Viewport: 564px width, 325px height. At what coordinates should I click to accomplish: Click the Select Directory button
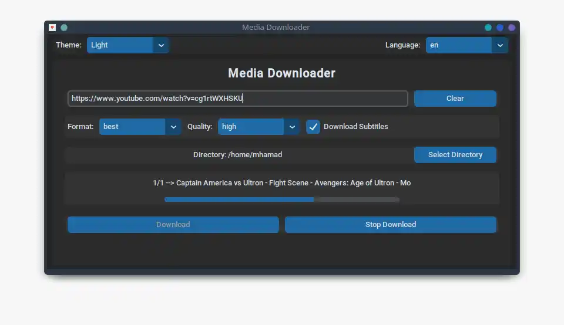[455, 155]
